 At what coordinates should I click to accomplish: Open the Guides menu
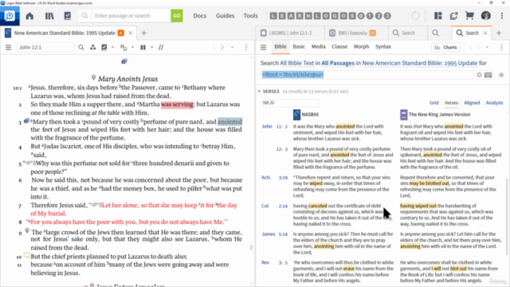coord(225,16)
